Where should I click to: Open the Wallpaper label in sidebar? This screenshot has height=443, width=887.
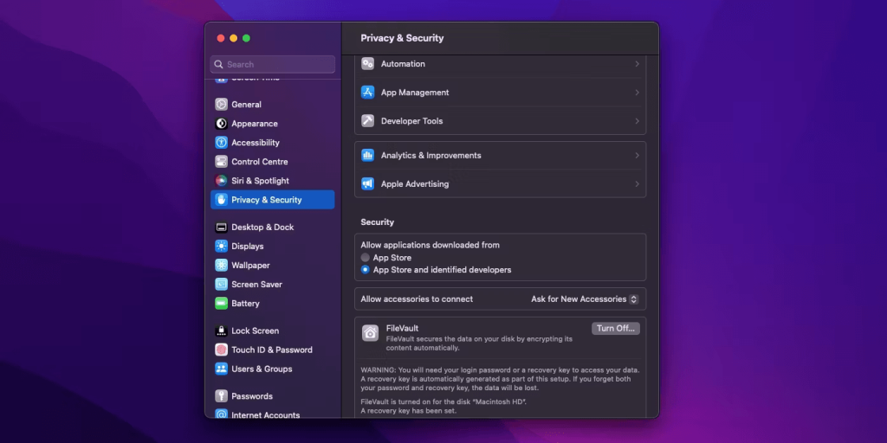click(250, 266)
